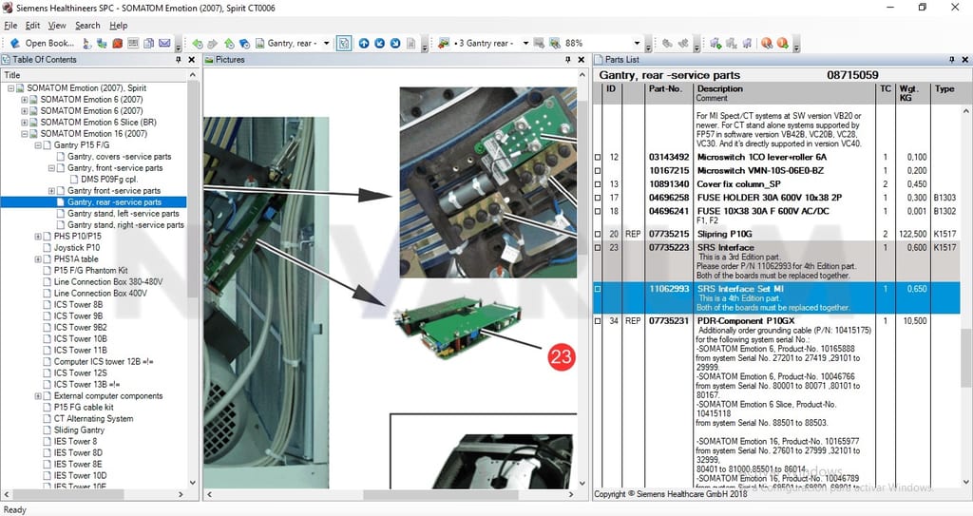
Task: Check the box for PDR-Component P10GX
Action: (x=598, y=321)
